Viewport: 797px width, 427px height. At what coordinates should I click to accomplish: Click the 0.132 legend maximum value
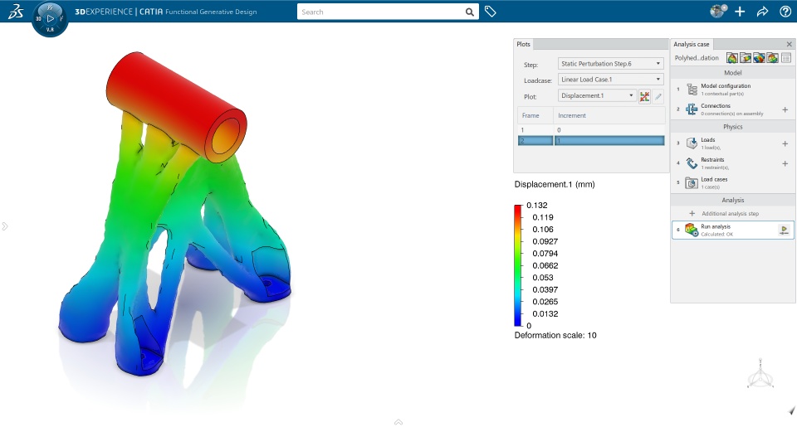point(537,205)
